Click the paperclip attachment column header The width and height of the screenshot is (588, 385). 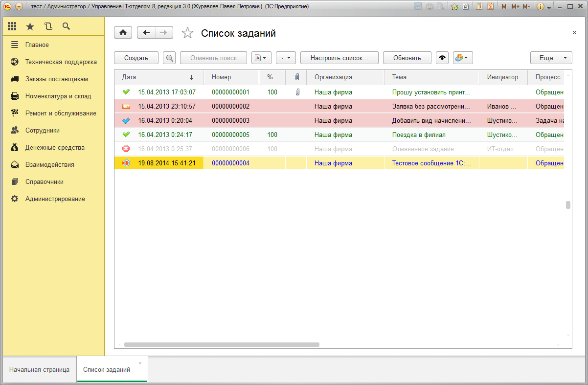point(296,77)
